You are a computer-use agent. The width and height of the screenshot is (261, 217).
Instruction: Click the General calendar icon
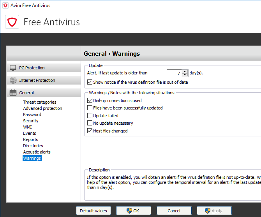point(13,93)
